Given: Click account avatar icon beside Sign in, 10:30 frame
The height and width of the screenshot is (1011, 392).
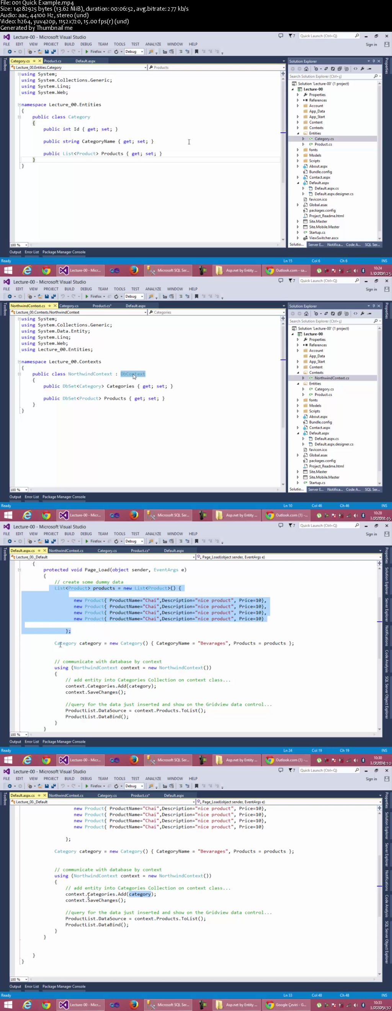Looking at the screenshot, I should (x=387, y=534).
